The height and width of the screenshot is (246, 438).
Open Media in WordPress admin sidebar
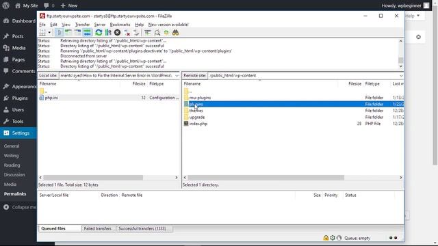[x=18, y=48]
